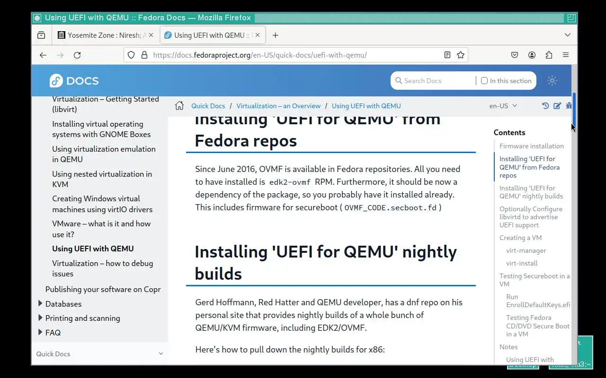Open Using virtualization emulation in QEMU
Viewport: 606px width, 378px height.
104,154
